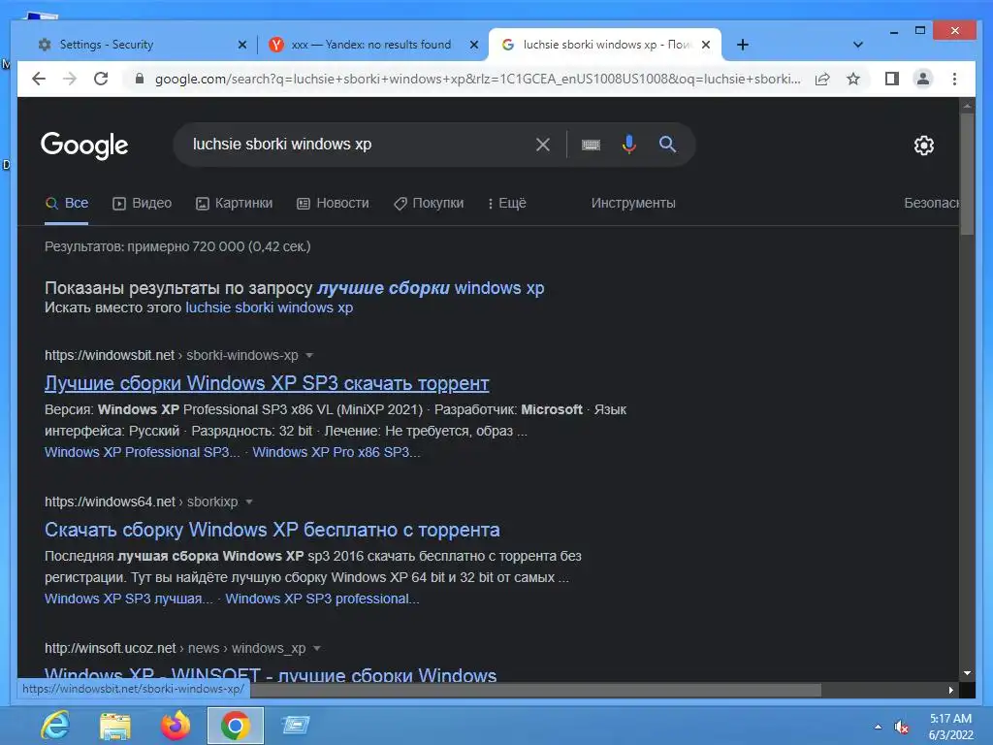The width and height of the screenshot is (993, 745).
Task: Open the Chrome three-dot menu
Action: [x=954, y=79]
